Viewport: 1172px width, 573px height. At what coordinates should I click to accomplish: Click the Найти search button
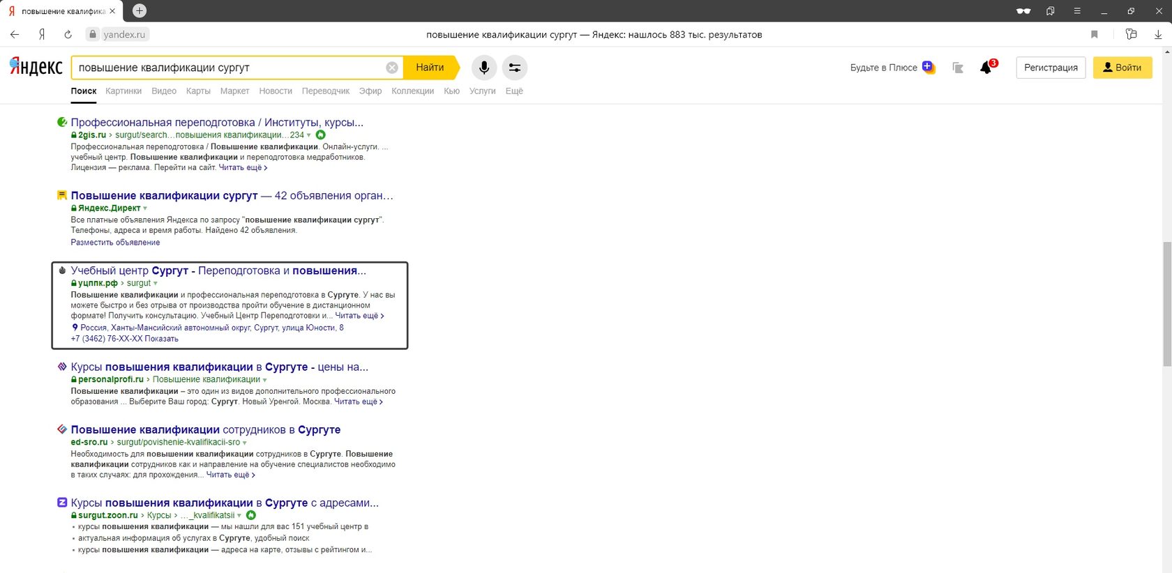click(x=430, y=68)
